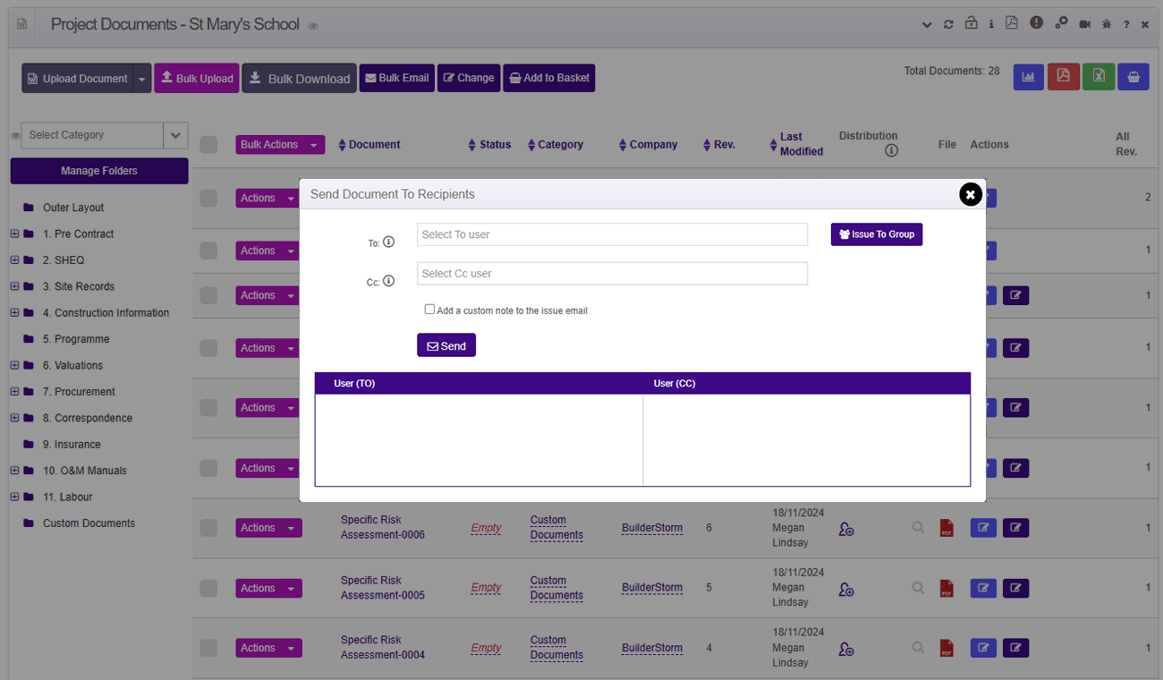Select the Custom Documents folder
The height and width of the screenshot is (680, 1163).
pos(89,523)
